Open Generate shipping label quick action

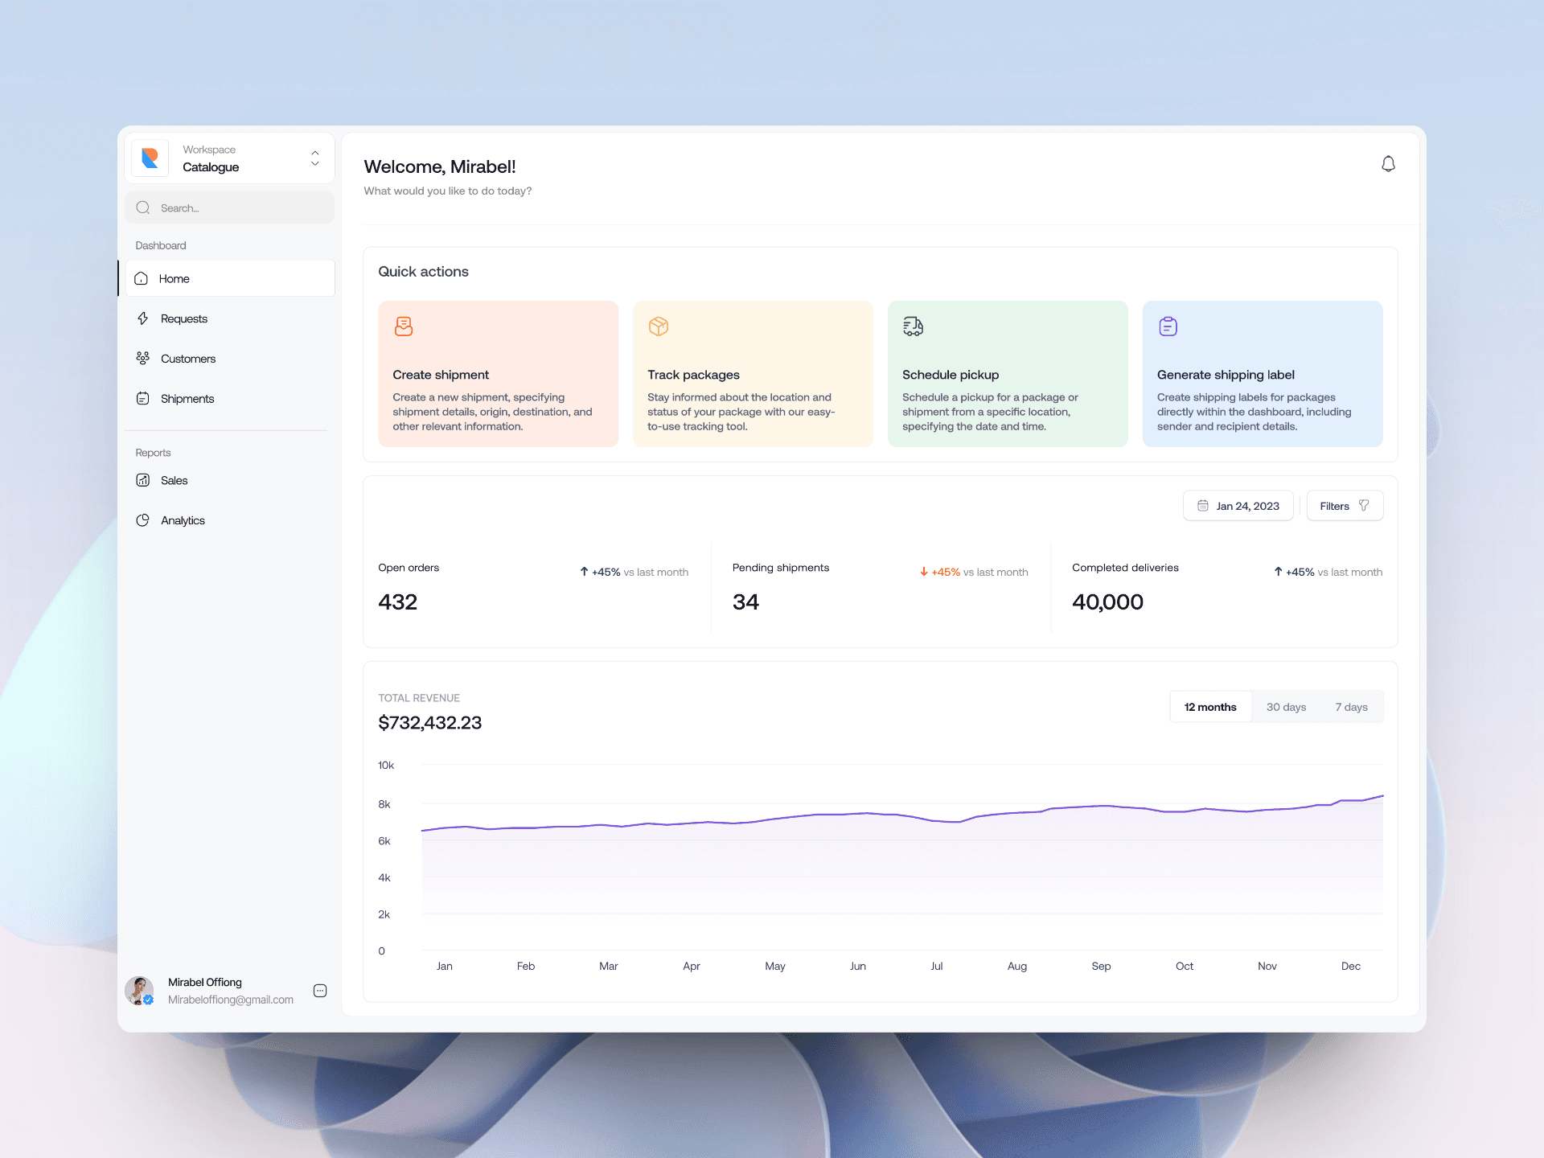[x=1263, y=374]
